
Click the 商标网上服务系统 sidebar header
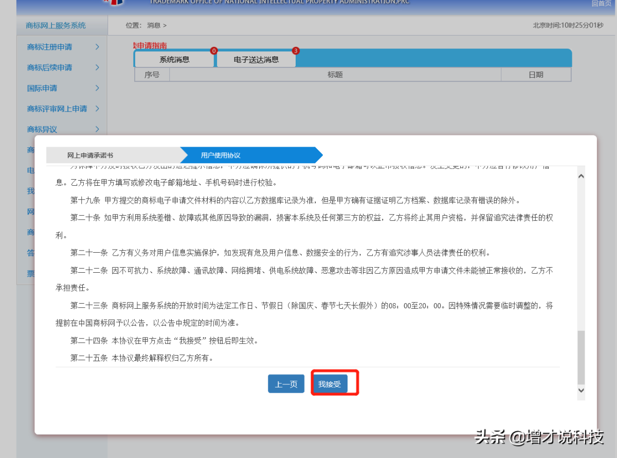coord(56,25)
